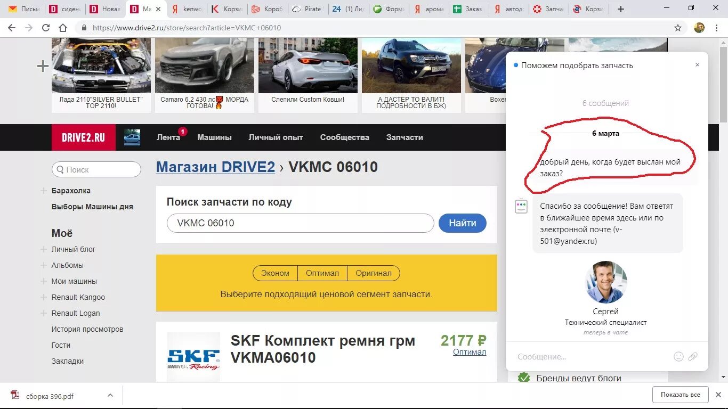Switch to the Корзина tab

pyautogui.click(x=227, y=9)
